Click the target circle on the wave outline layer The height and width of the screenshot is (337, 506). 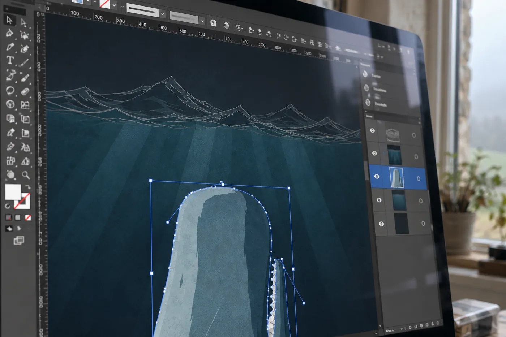(414, 135)
